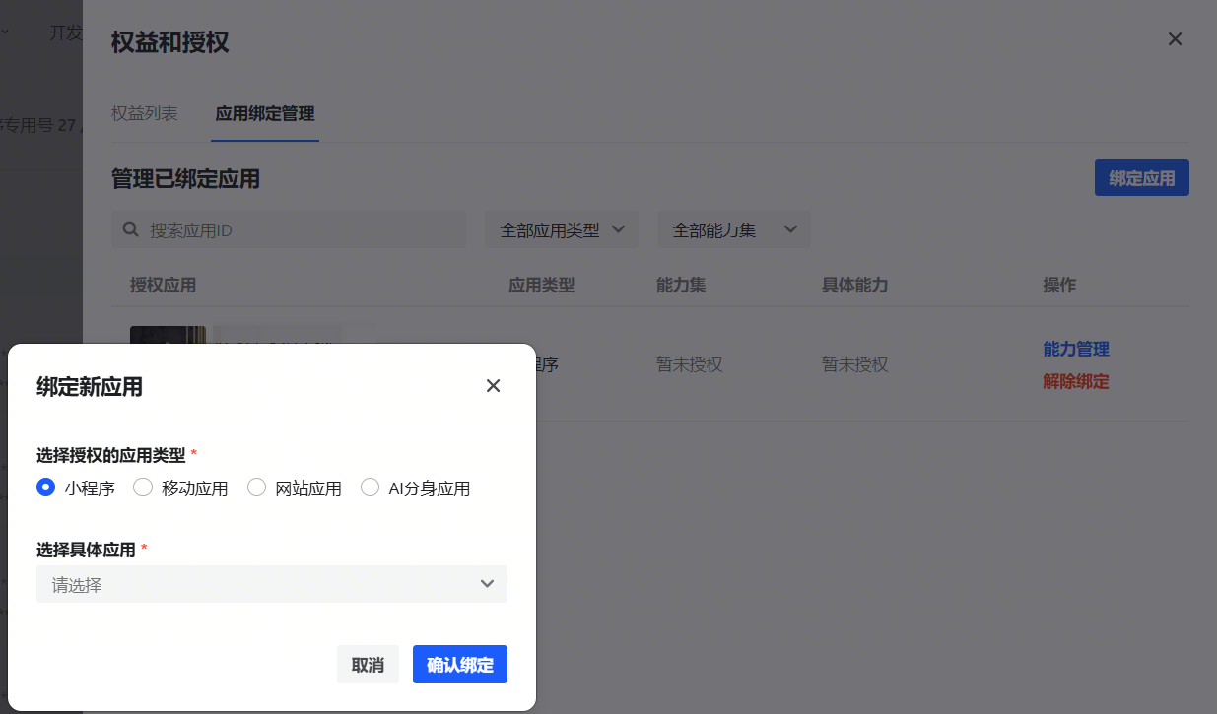Choose the 网站应用 radio option
The height and width of the screenshot is (714, 1217).
(x=257, y=487)
